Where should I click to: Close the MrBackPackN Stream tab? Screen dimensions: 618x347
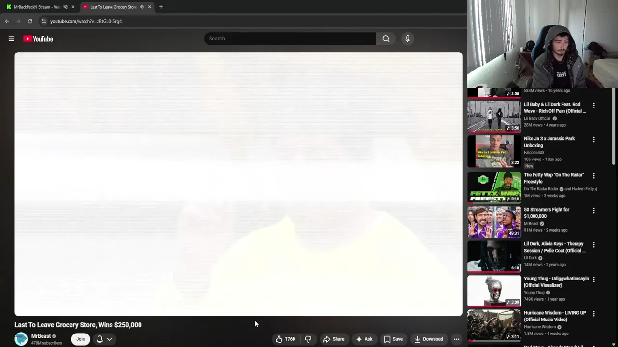73,7
